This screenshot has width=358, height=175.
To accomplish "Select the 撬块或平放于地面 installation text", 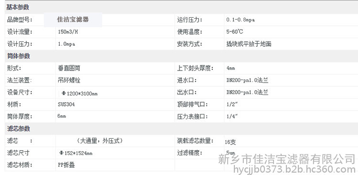I will pos(249,44).
